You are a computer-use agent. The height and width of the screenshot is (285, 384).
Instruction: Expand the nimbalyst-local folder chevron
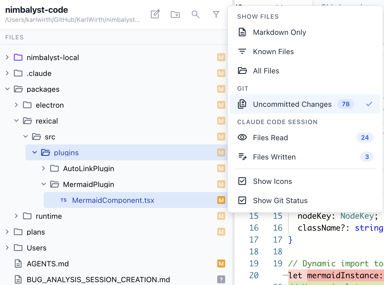pyautogui.click(x=7, y=58)
